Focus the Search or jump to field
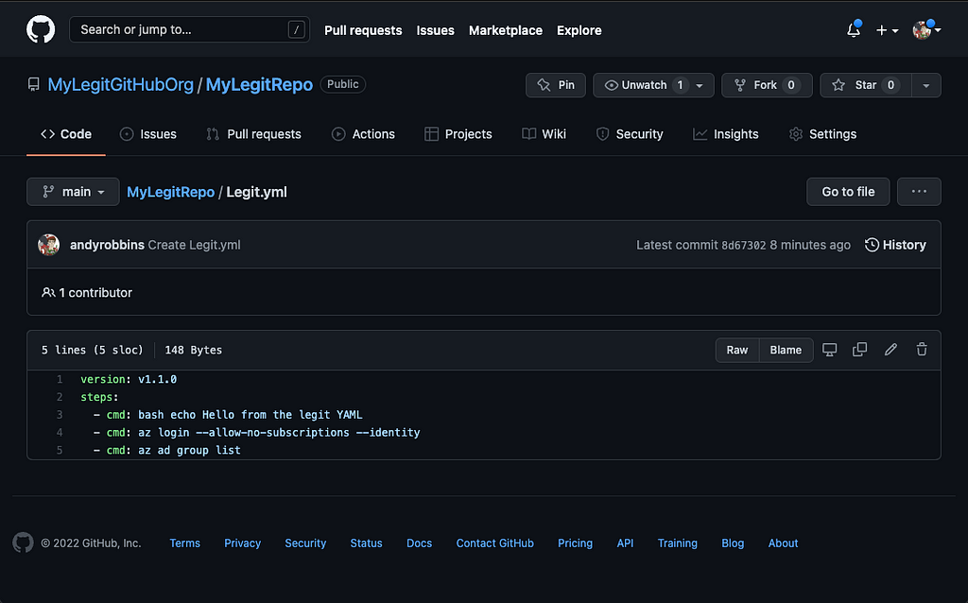Viewport: 968px width, 603px height. coord(189,29)
